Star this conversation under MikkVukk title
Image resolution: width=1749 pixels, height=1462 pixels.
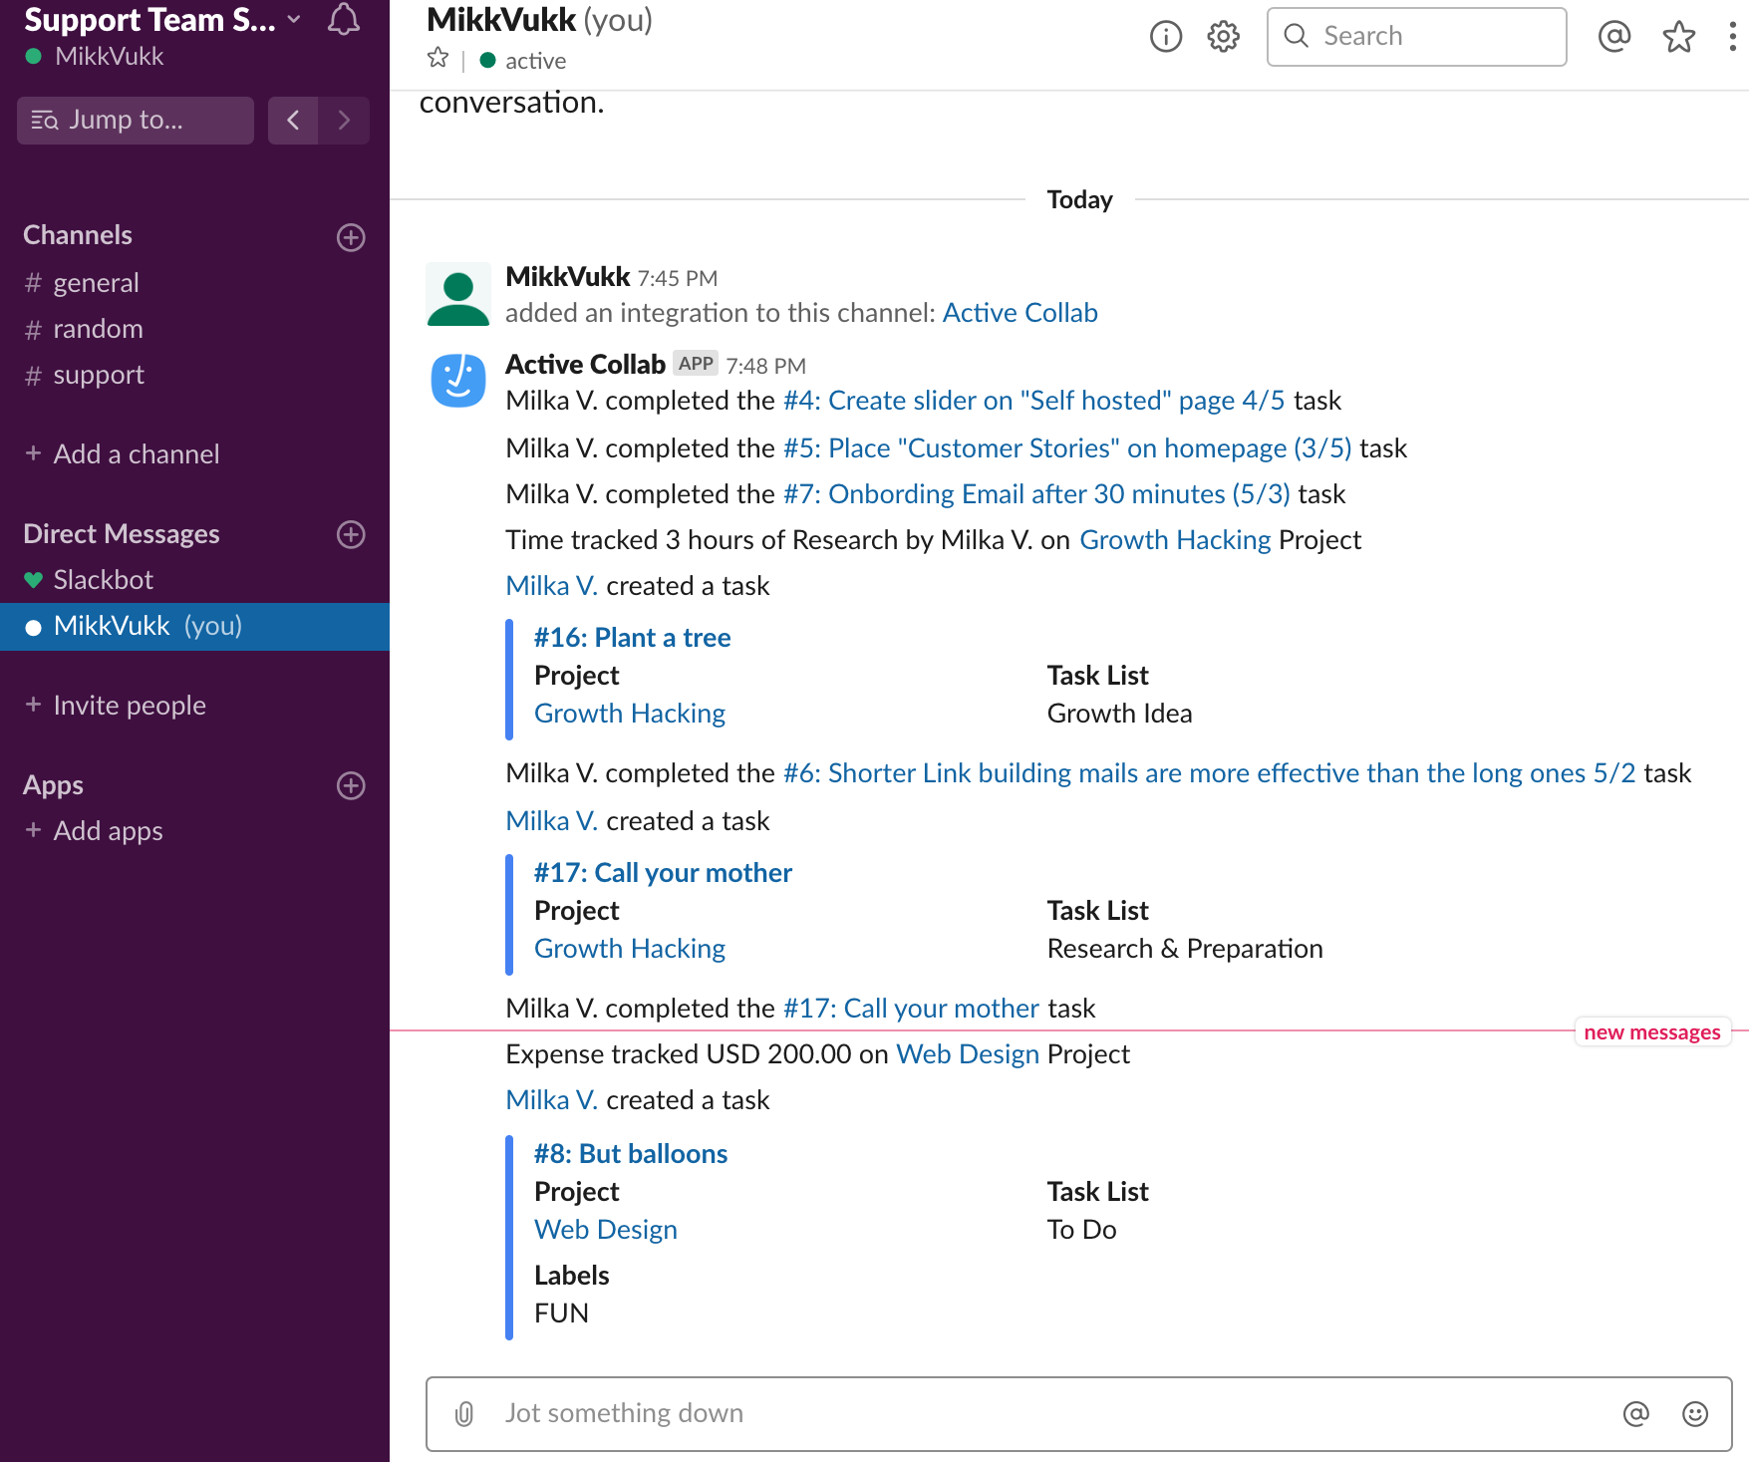(x=437, y=59)
